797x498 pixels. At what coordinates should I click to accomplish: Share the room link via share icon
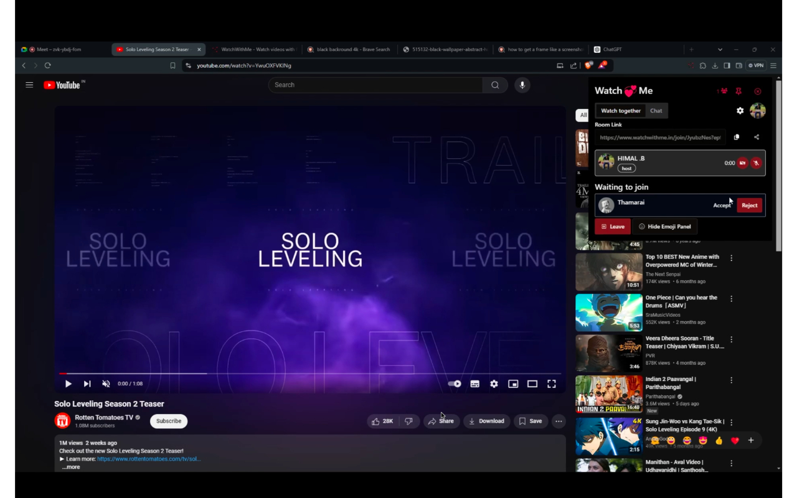point(757,137)
